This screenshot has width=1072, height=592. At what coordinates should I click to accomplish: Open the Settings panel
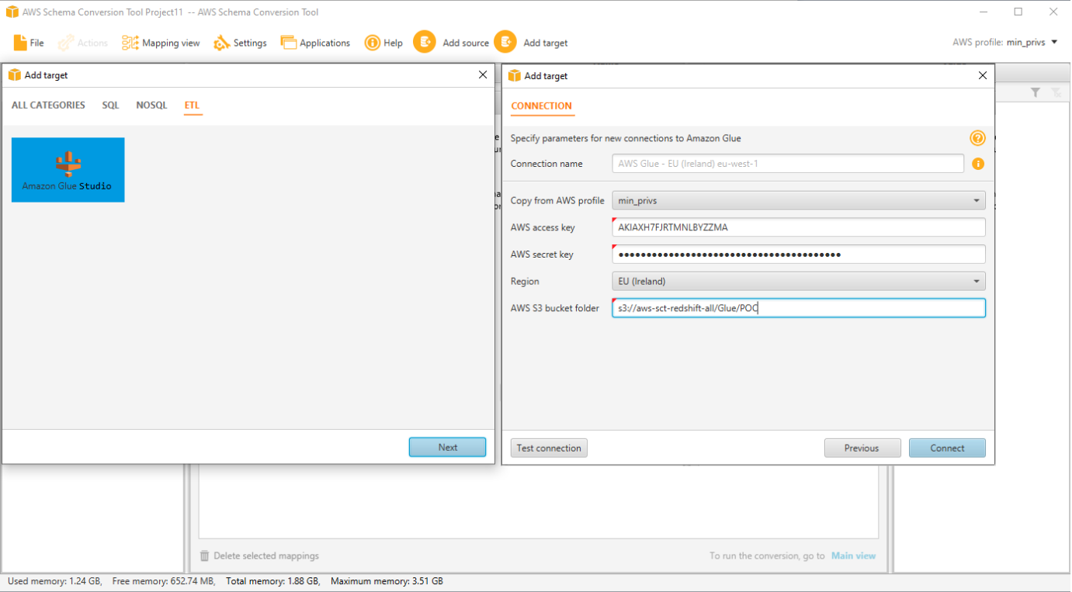pos(241,43)
